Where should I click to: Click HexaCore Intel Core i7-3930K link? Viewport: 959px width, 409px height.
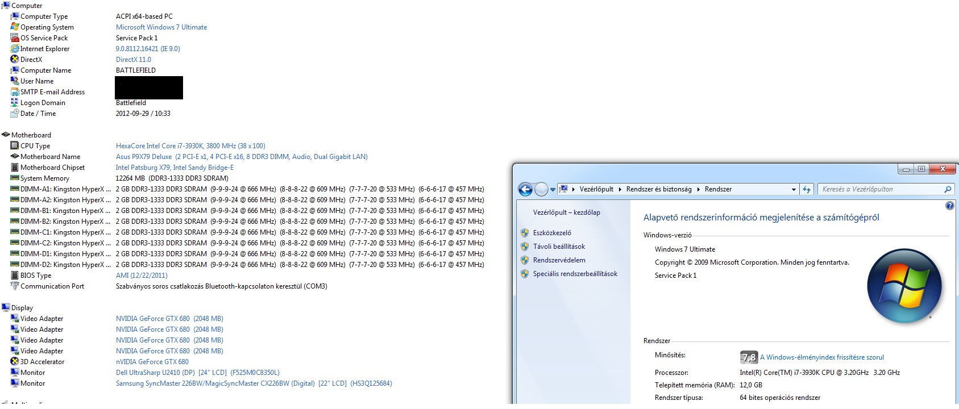(190, 146)
